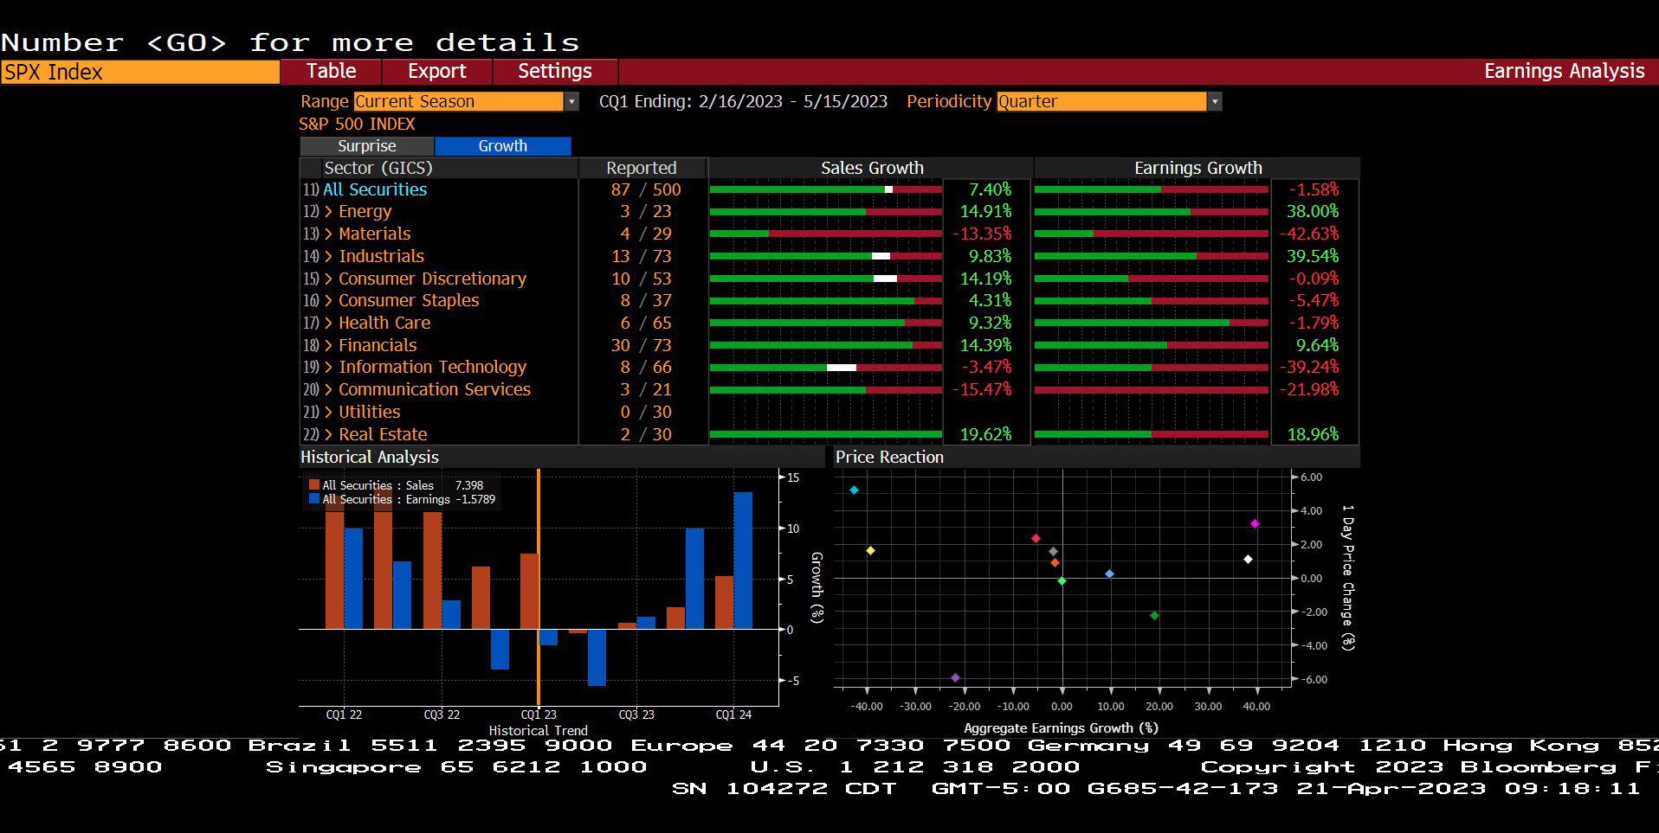Click the CQ1 Ending date range text

pos(743,101)
